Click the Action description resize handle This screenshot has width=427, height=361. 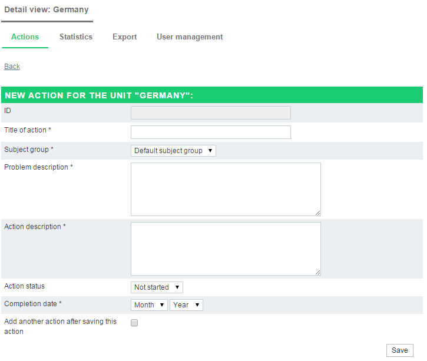(318, 272)
